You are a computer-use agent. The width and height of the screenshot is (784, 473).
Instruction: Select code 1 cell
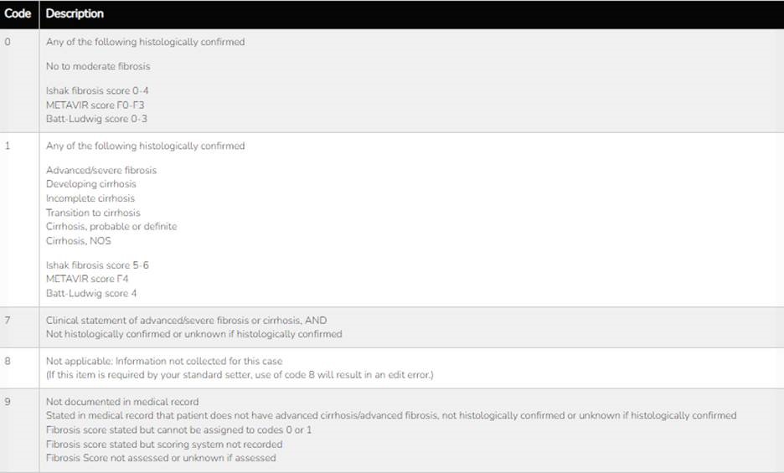(19, 220)
